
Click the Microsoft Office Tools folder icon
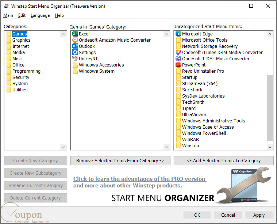pos(178,40)
